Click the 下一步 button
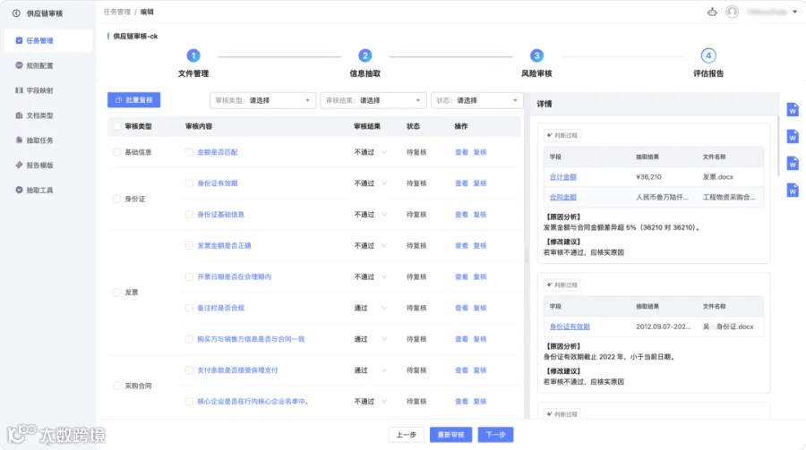The image size is (806, 450). tap(495, 435)
